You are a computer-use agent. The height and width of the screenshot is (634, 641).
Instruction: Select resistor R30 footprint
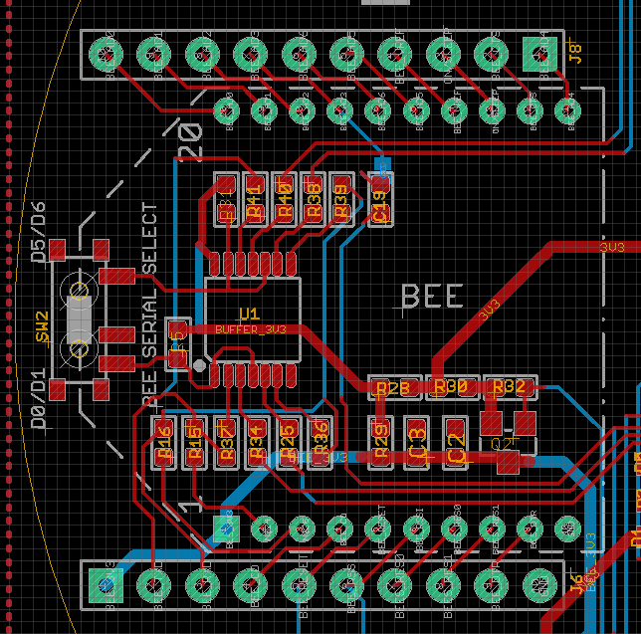(453, 387)
